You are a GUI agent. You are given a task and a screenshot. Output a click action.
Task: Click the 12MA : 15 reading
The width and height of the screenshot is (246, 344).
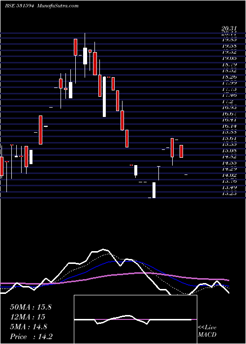click(28, 317)
